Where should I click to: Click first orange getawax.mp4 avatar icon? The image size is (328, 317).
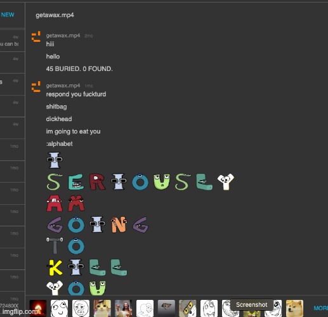click(36, 37)
